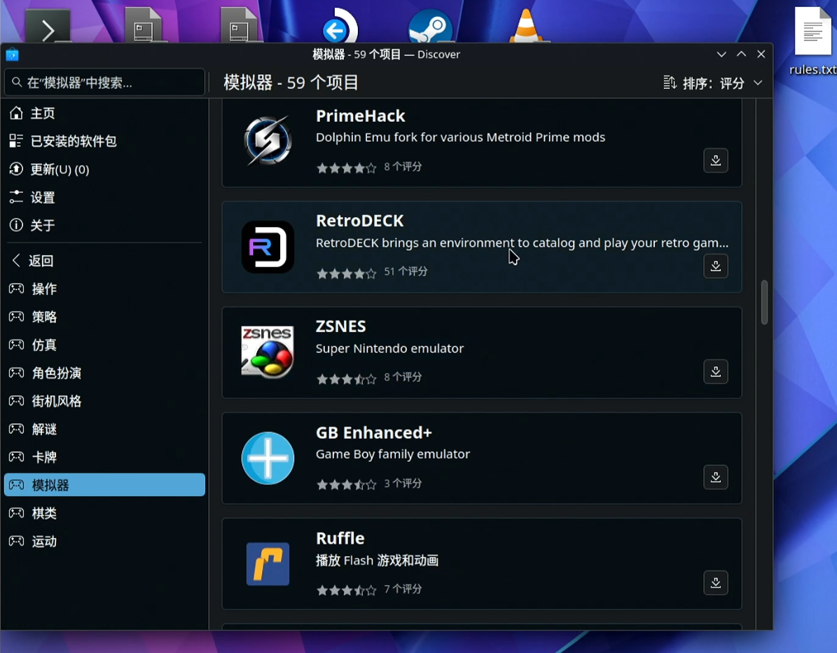Viewport: 837px width, 653px height.
Task: Select the 模拟器 emulator category
Action: click(104, 485)
